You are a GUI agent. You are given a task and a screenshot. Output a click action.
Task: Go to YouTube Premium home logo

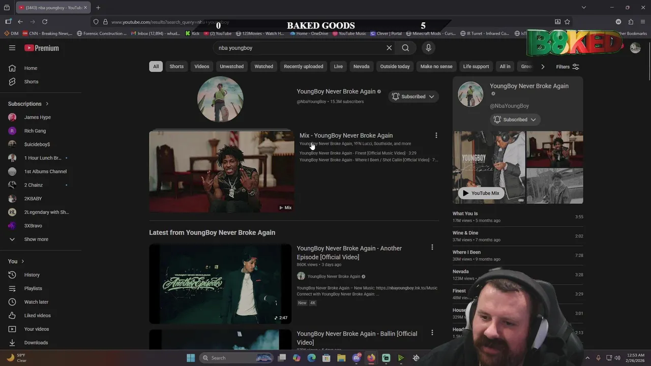click(x=42, y=48)
